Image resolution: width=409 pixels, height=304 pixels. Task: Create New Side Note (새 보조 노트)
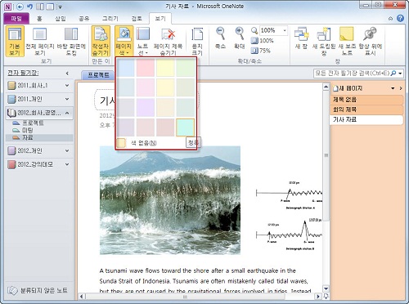pyautogui.click(x=347, y=41)
